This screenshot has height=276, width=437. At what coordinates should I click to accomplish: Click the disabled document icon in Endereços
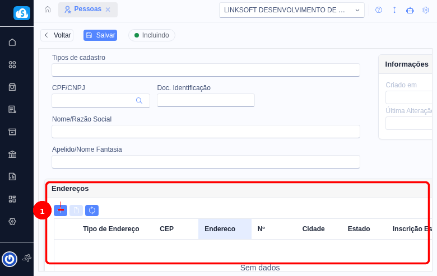click(76, 210)
